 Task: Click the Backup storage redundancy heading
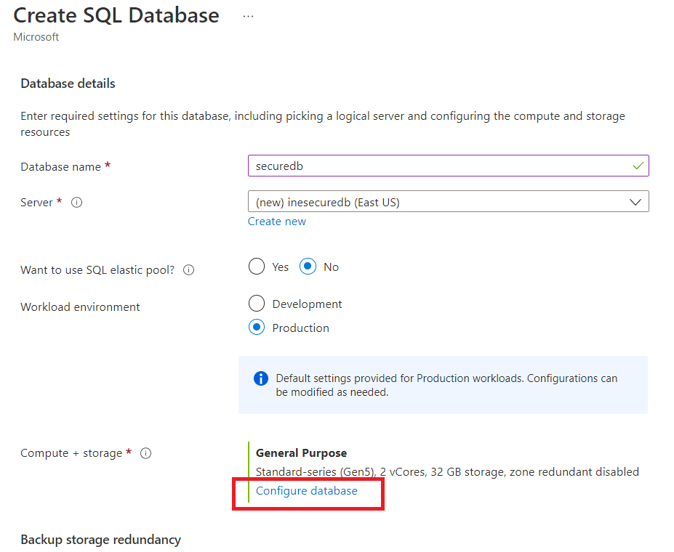pyautogui.click(x=100, y=540)
